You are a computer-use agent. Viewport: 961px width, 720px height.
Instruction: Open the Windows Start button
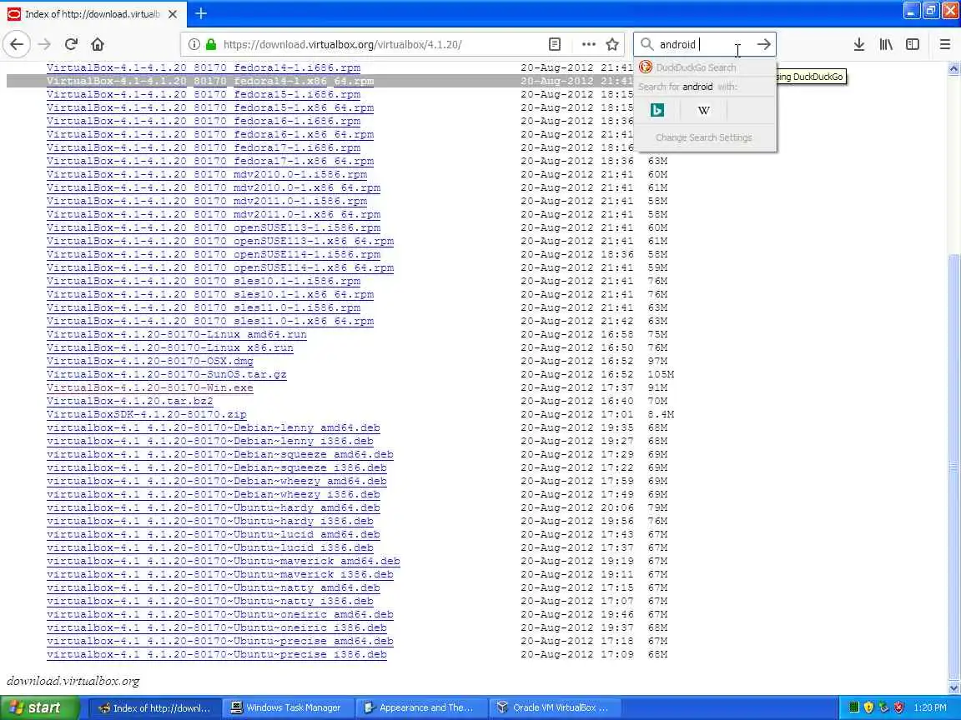point(40,707)
